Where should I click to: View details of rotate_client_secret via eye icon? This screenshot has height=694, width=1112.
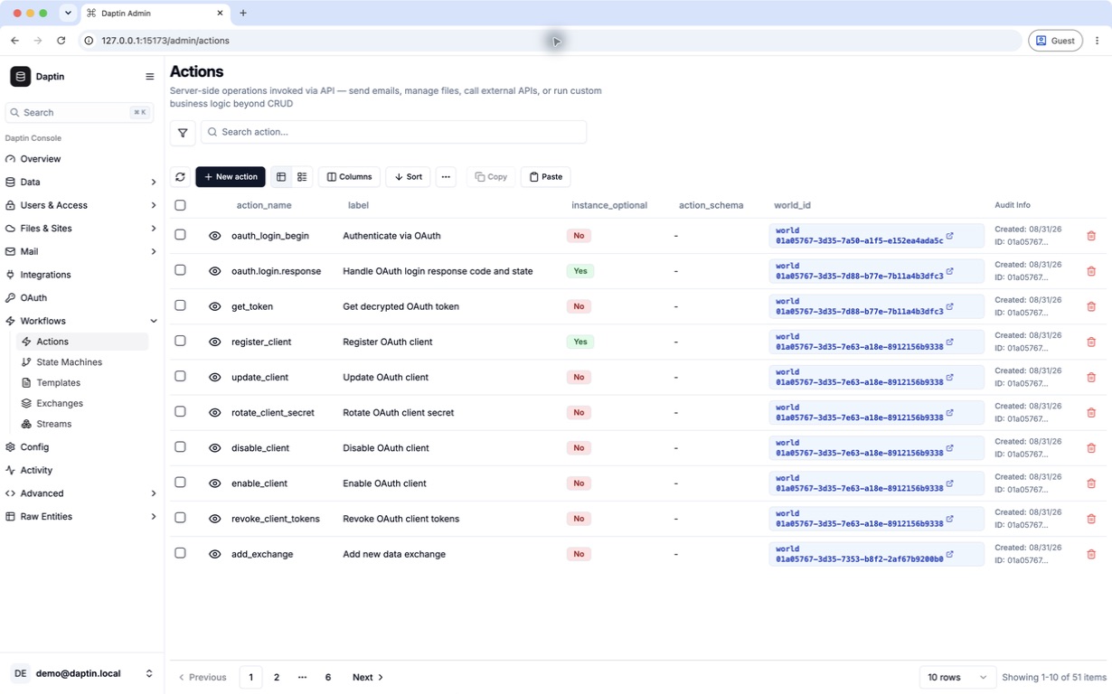[x=214, y=412]
